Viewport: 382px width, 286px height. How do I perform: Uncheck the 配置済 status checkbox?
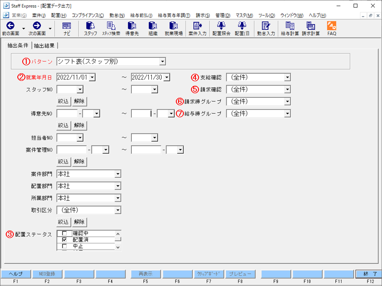(64, 239)
